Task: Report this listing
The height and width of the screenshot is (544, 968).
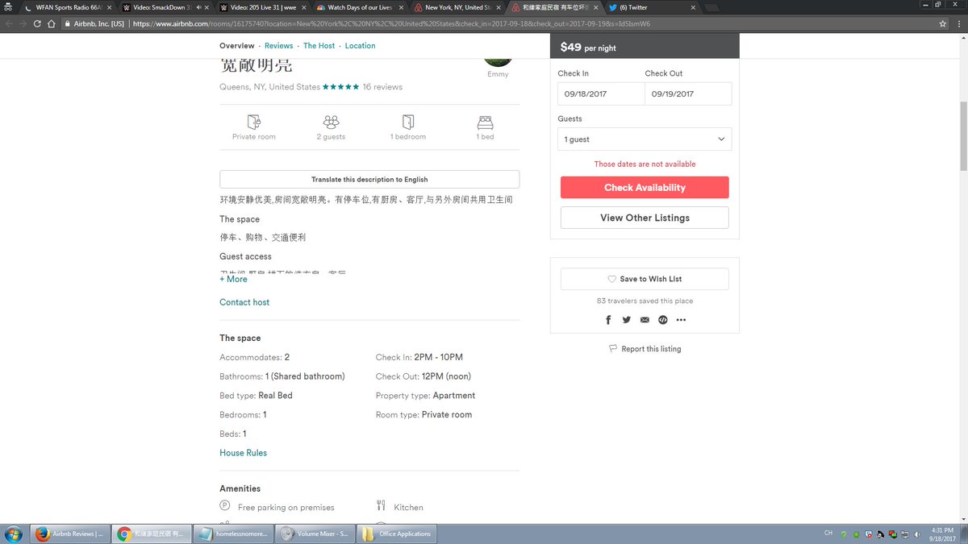Action: pyautogui.click(x=645, y=349)
